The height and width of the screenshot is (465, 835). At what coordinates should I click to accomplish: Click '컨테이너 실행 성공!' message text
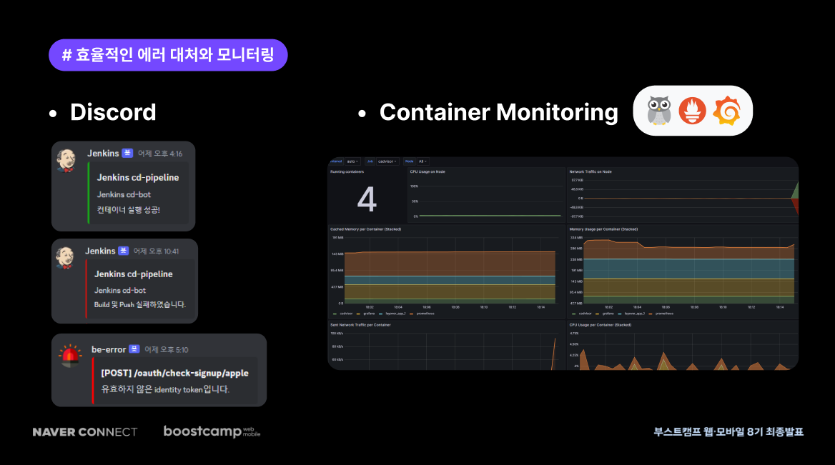coord(129,209)
